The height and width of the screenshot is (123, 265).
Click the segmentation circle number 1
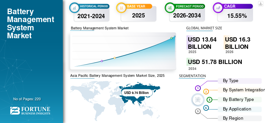(x=198, y=88)
